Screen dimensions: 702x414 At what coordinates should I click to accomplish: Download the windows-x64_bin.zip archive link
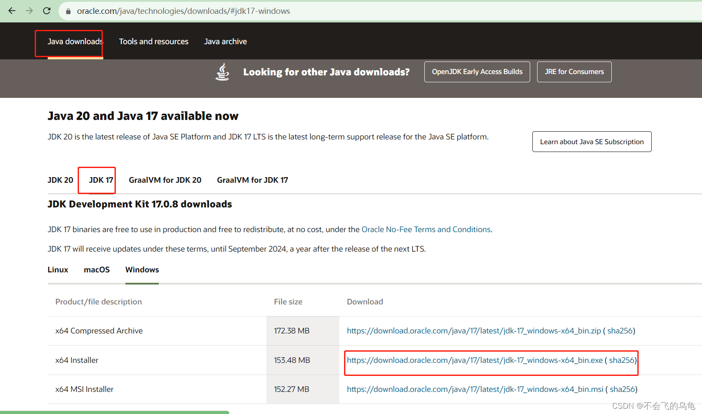pos(474,331)
